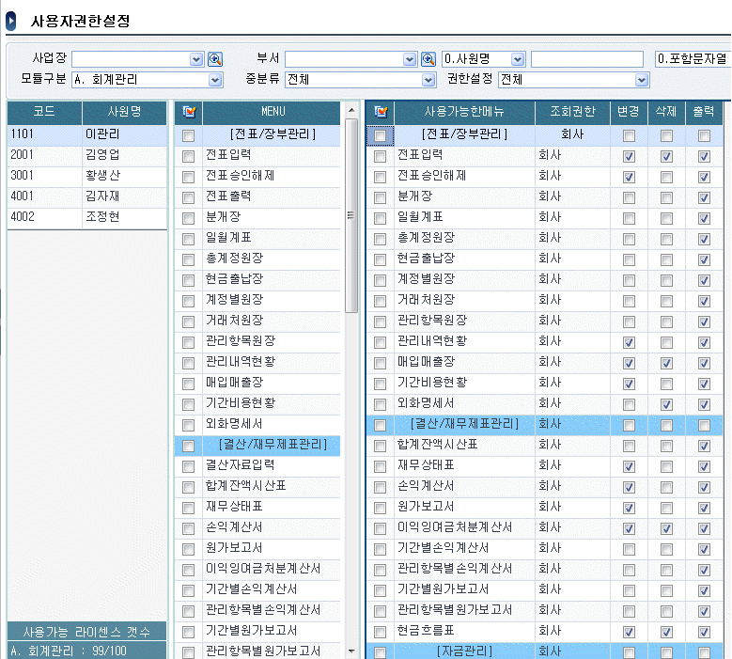Toggle 출력 checkbox for 재무상태표 row
The image size is (732, 659).
point(704,465)
